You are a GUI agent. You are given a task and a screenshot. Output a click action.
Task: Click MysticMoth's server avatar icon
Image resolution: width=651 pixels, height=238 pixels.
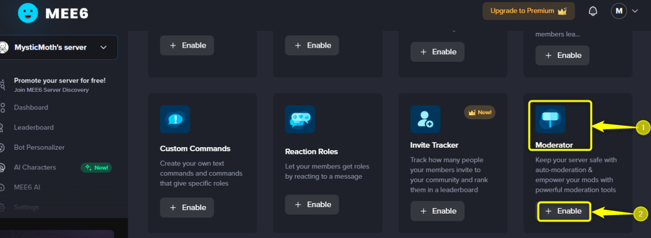pos(4,47)
